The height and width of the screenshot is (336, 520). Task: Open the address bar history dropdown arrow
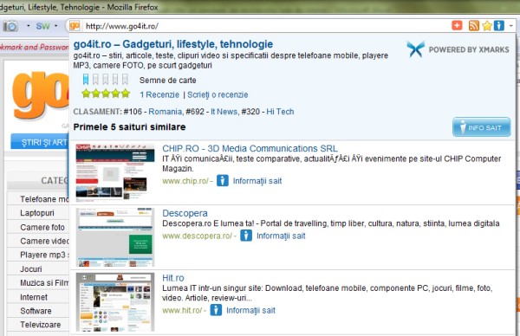pyautogui.click(x=510, y=25)
